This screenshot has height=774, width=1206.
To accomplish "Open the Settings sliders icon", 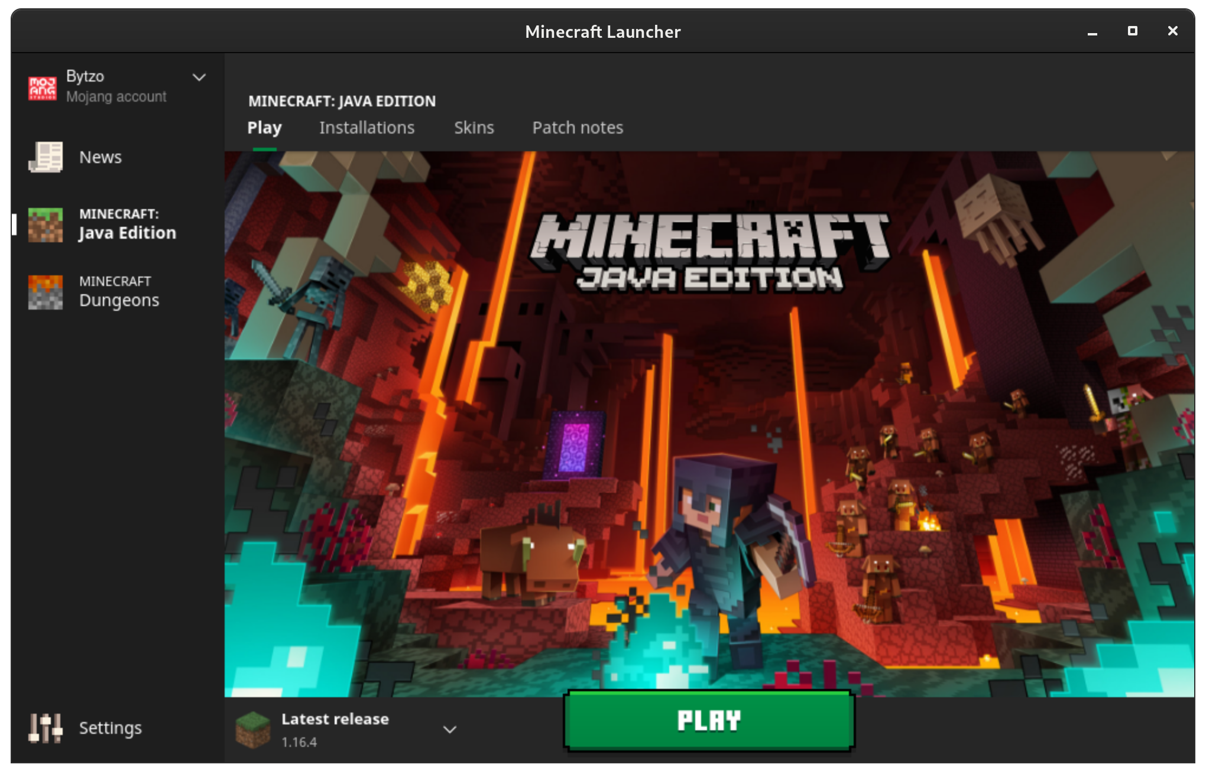I will 46,728.
